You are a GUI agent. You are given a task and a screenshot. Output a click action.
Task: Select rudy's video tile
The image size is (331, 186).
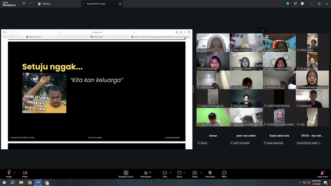[312, 117]
